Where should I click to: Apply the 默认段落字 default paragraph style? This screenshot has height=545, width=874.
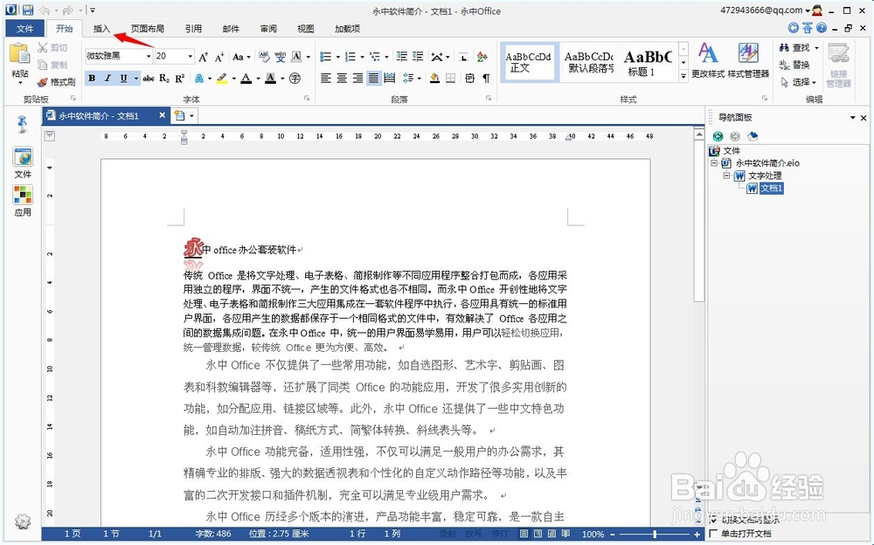coord(588,62)
